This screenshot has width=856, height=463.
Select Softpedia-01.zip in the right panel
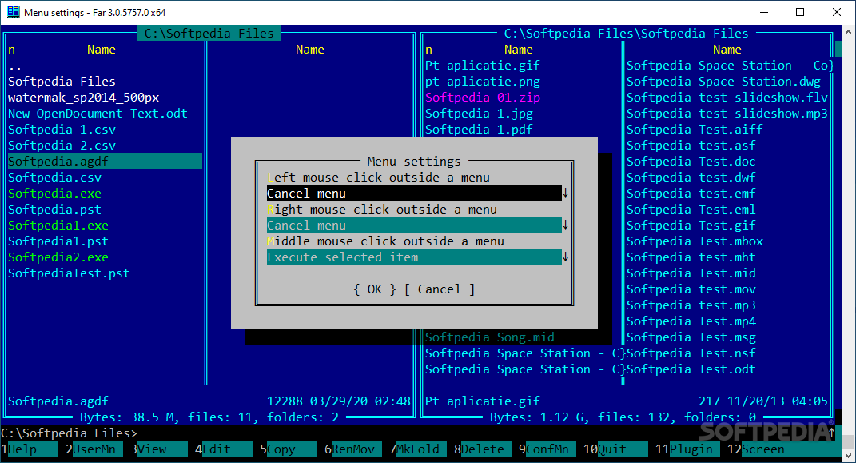pyautogui.click(x=483, y=98)
